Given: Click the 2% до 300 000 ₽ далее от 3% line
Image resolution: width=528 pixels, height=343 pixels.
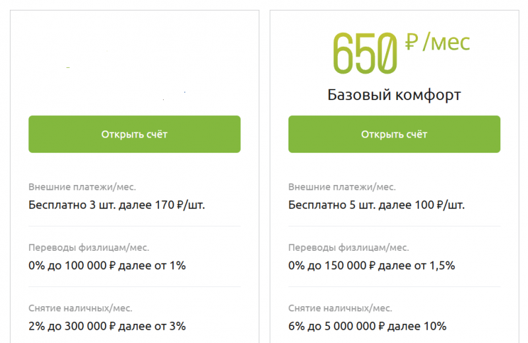Looking at the screenshot, I should pos(108,325).
